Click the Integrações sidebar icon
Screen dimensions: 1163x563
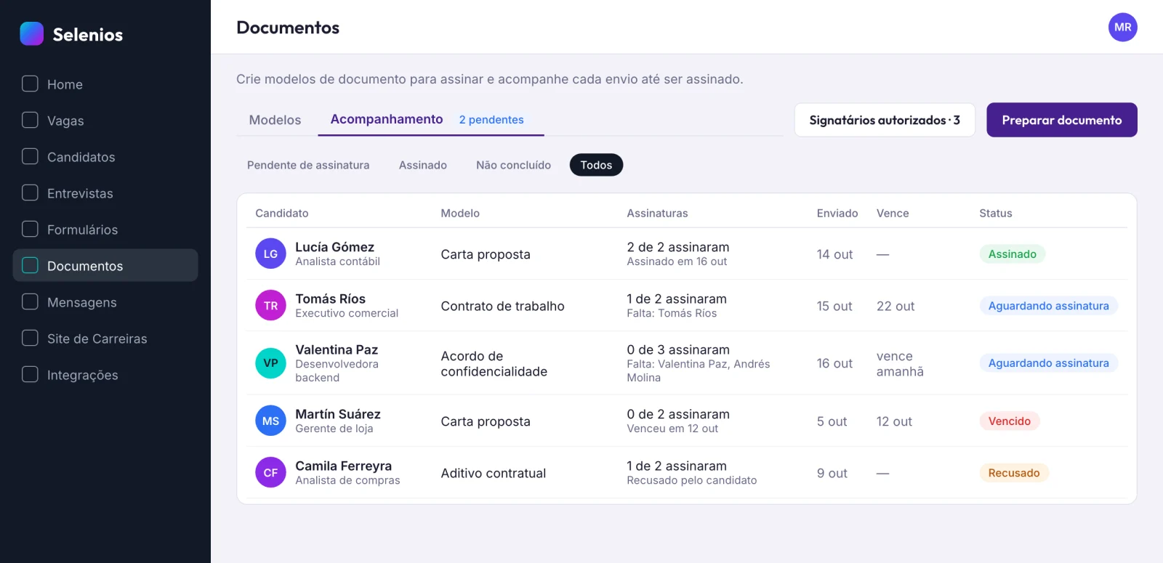coord(30,374)
